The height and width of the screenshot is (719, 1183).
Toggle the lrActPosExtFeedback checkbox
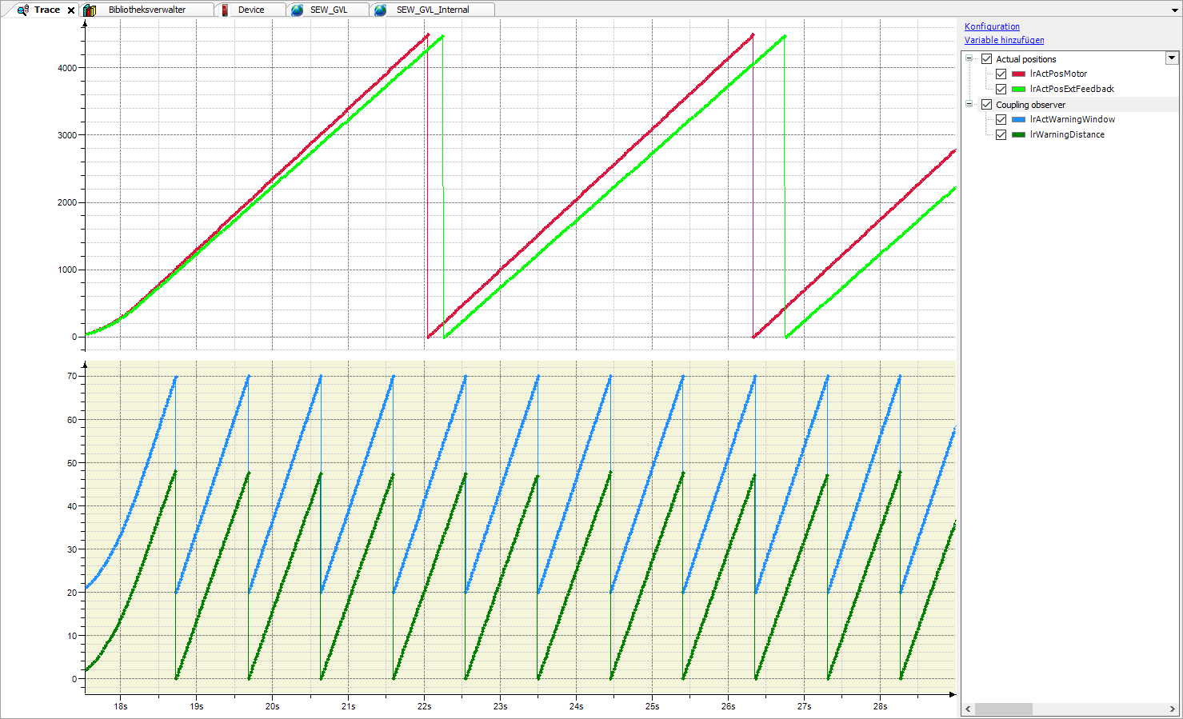click(1001, 89)
